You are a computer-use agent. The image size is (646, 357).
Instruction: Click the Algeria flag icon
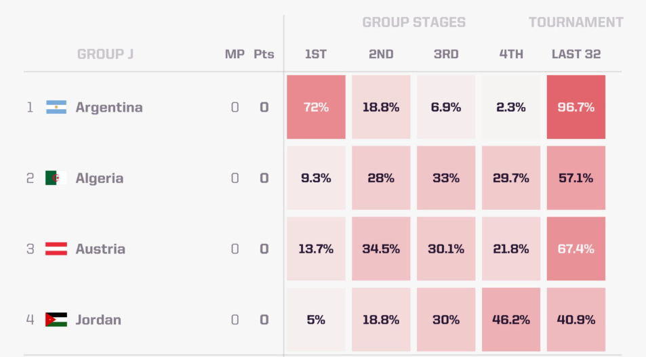(56, 178)
